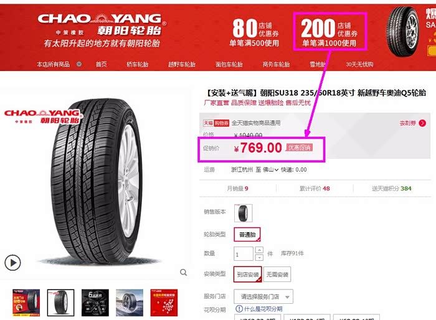Choose the 到店安装 installation type
This screenshot has width=436, height=320.
click(x=248, y=275)
